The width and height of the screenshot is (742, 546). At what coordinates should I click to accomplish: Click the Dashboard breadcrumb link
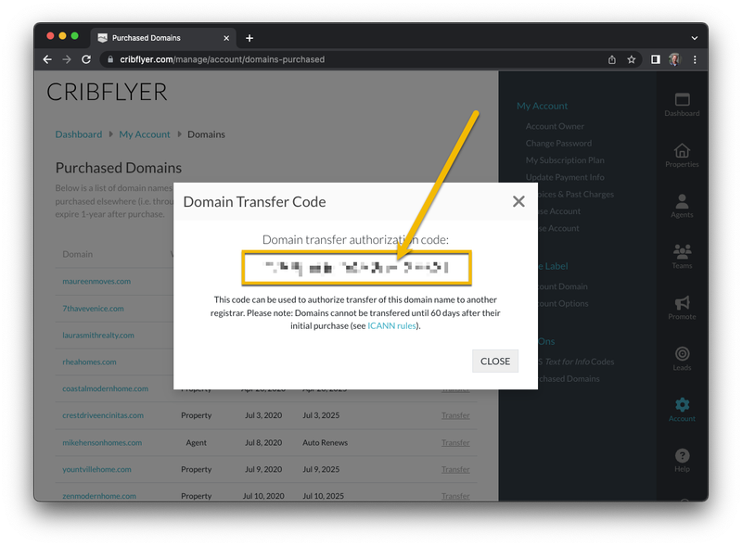(x=79, y=134)
